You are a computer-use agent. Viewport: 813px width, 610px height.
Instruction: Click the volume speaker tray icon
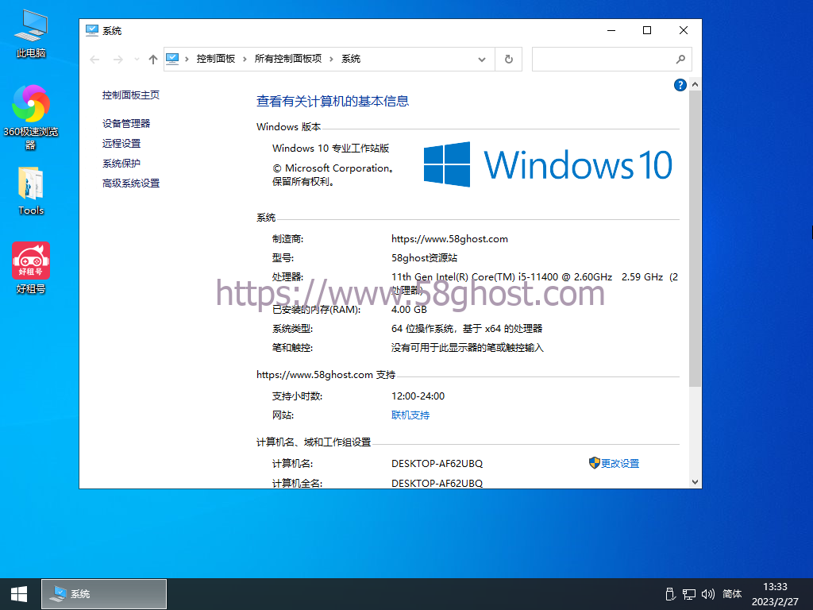(707, 594)
